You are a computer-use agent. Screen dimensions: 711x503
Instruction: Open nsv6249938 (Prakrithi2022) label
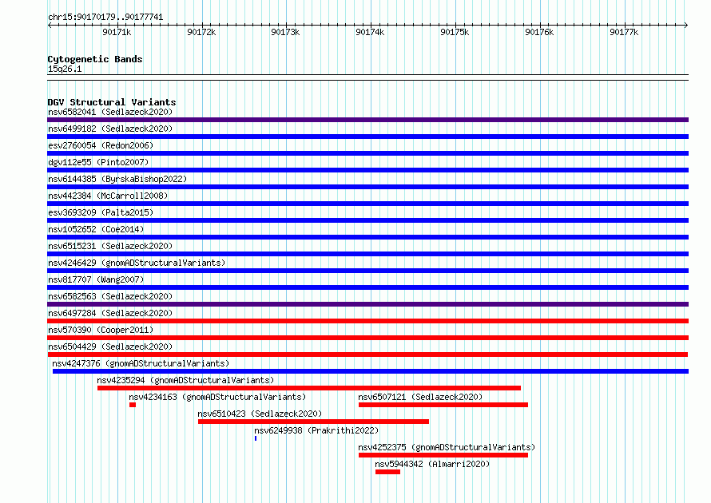point(316,430)
